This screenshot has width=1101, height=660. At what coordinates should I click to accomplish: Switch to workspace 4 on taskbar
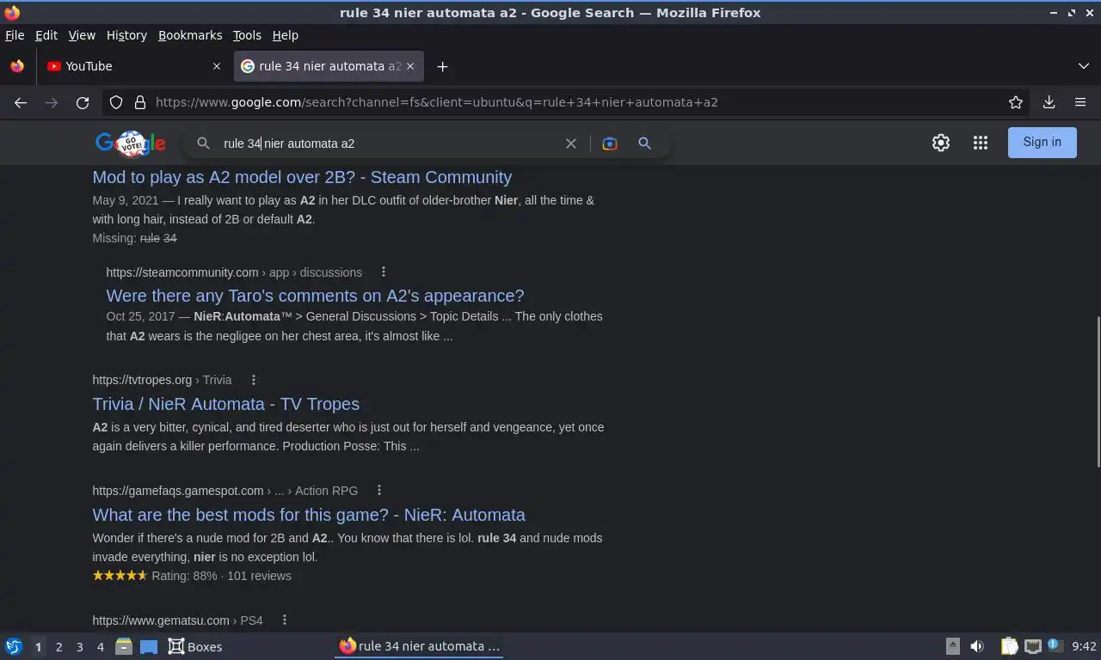101,646
